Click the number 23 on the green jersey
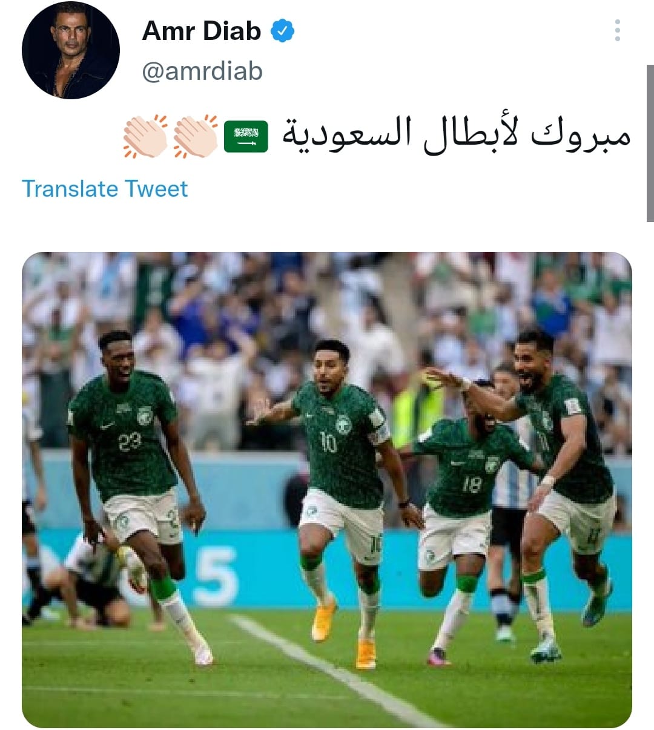Image resolution: width=654 pixels, height=730 pixels. [130, 442]
